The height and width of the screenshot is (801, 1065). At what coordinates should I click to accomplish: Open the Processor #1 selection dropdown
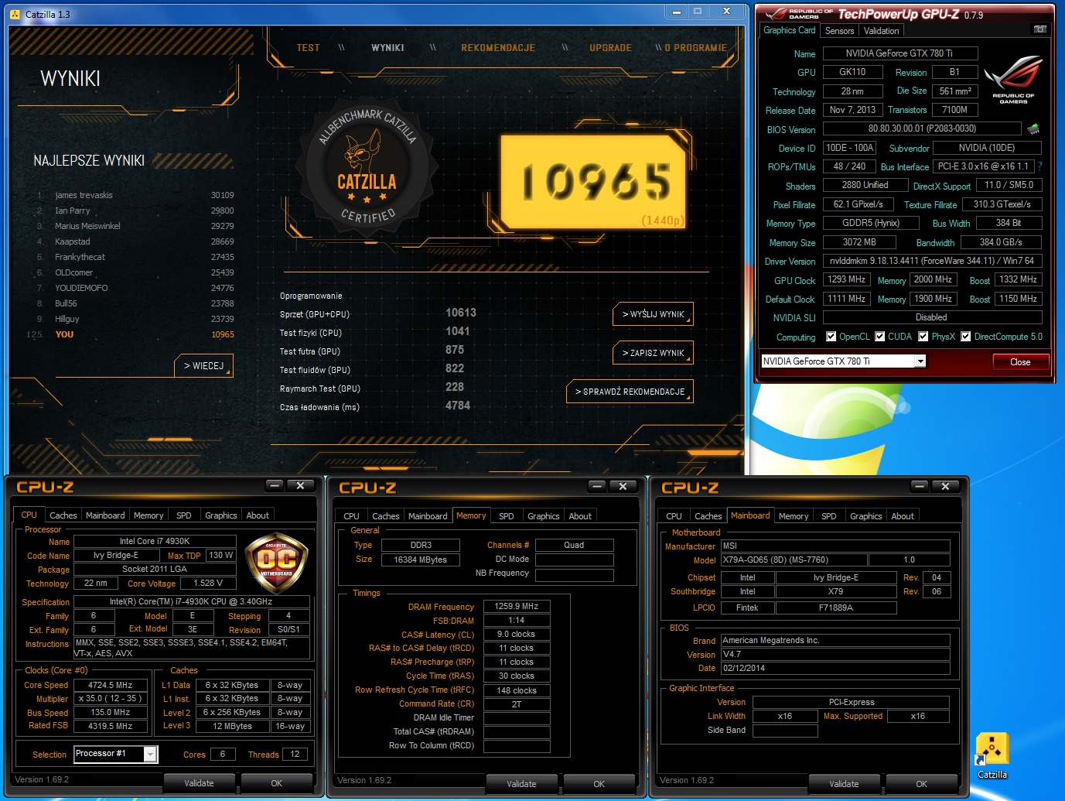pos(151,754)
